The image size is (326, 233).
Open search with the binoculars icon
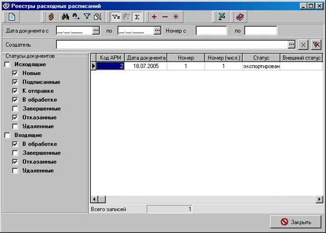66,17
